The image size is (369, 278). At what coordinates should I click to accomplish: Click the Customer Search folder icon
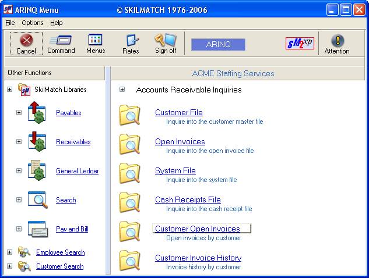(x=24, y=266)
